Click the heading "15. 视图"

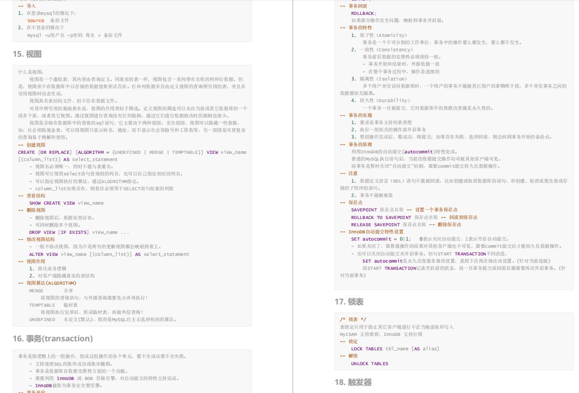pos(27,54)
